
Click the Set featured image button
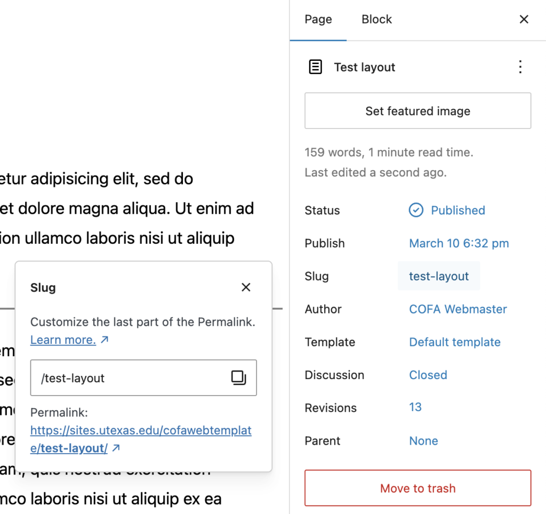point(417,111)
